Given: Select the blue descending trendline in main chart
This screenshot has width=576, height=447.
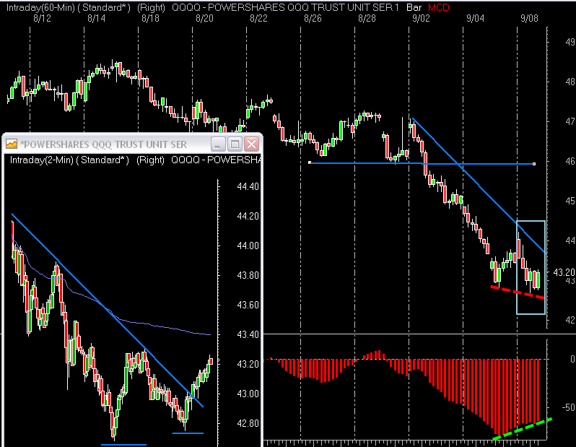Looking at the screenshot, I should pyautogui.click(x=479, y=186).
